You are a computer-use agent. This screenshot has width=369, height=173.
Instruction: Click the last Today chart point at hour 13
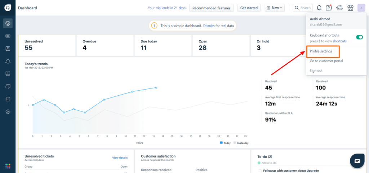click(x=156, y=87)
